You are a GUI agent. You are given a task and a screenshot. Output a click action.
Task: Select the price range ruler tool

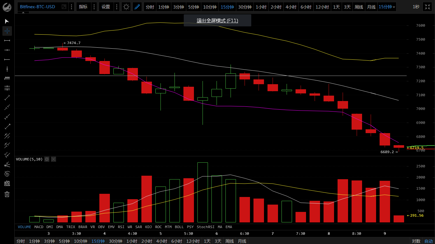point(7,78)
